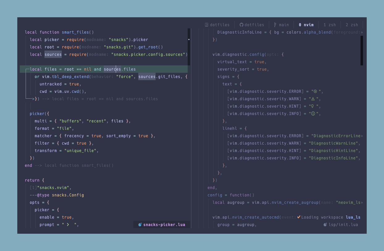Click the 'signs = {' line
This screenshot has width=384, height=251.
pyautogui.click(x=228, y=76)
